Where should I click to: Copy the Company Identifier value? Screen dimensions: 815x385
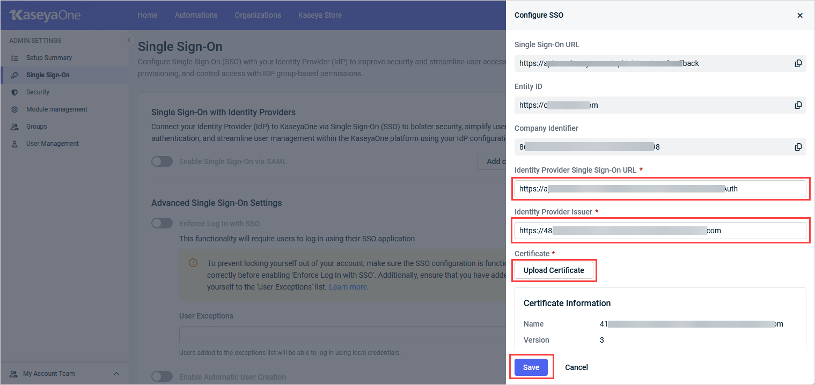(798, 147)
